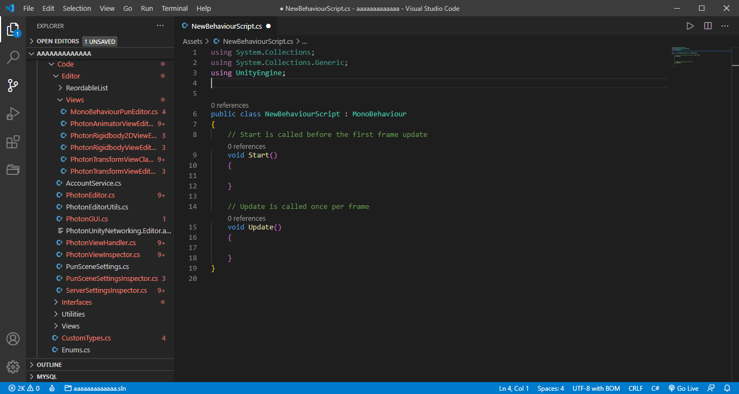Click the Split Editor icon
This screenshot has width=739, height=394.
(708, 26)
